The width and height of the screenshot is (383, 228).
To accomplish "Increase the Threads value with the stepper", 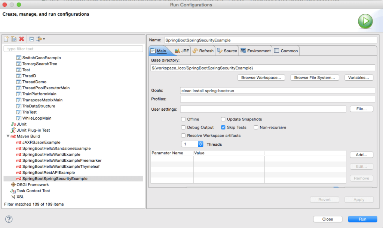I will click(x=200, y=143).
